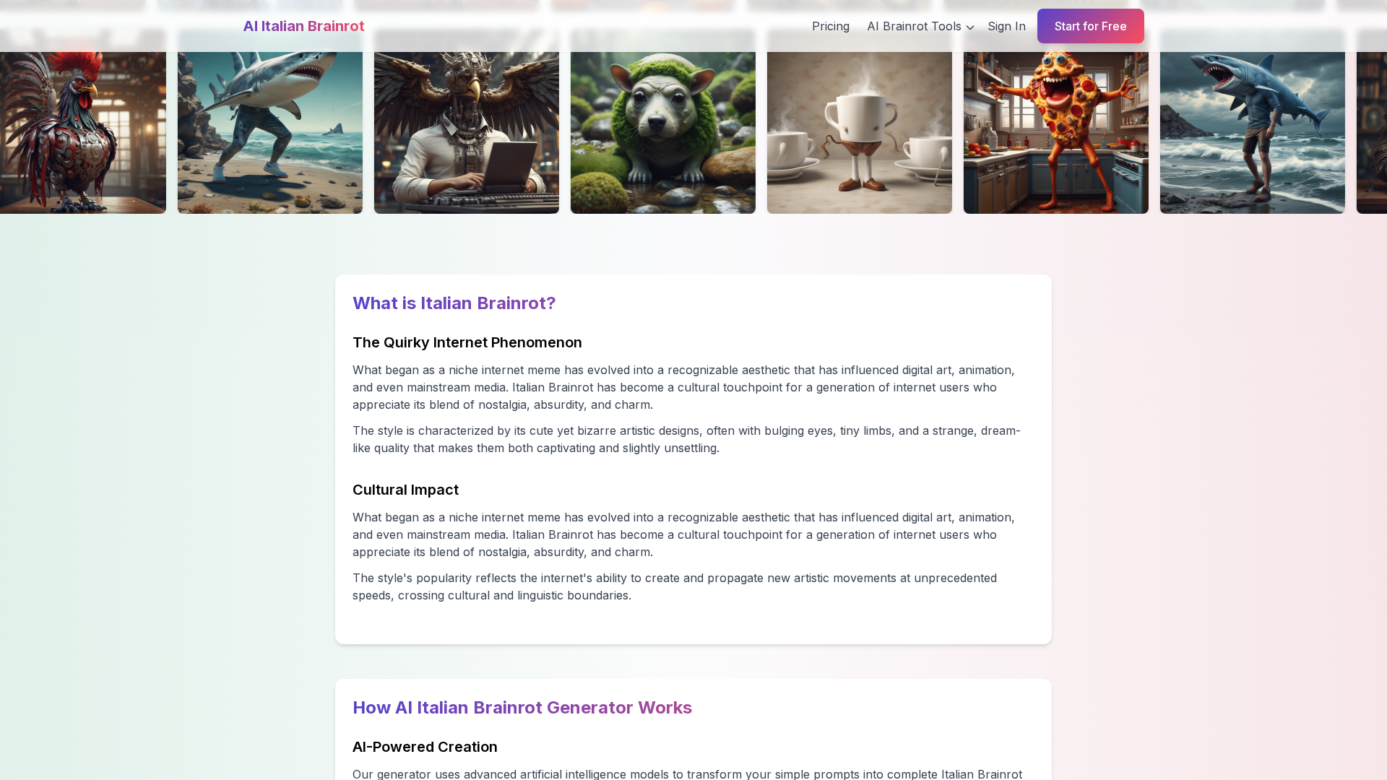Viewport: 1387px width, 780px height.
Task: Click the What is Italian Brainrot? heading
Action: [454, 303]
